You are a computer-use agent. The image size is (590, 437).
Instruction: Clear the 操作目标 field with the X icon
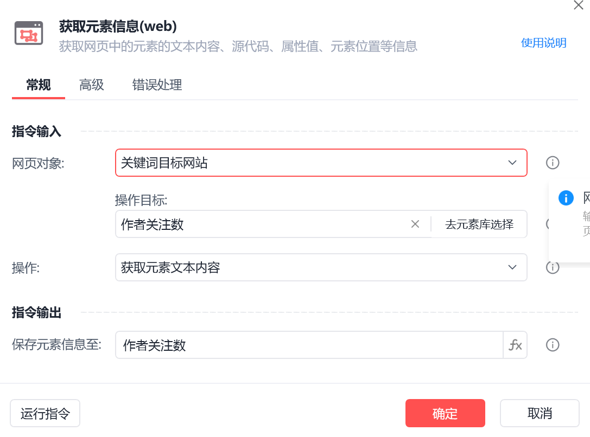pyautogui.click(x=415, y=224)
